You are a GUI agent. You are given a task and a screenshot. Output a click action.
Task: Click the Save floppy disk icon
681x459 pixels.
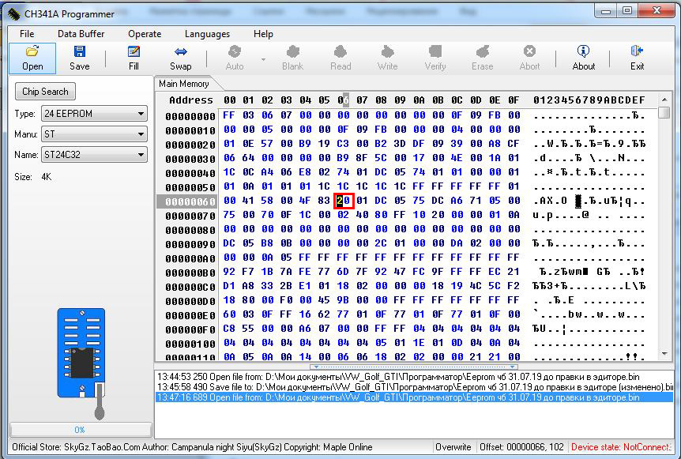pos(80,51)
